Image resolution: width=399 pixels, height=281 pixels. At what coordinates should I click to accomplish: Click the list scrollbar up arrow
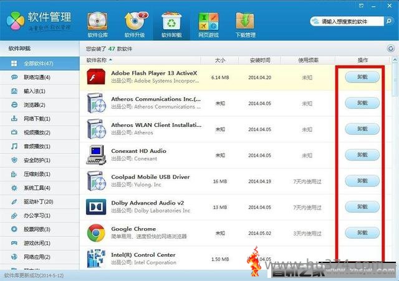(395, 60)
